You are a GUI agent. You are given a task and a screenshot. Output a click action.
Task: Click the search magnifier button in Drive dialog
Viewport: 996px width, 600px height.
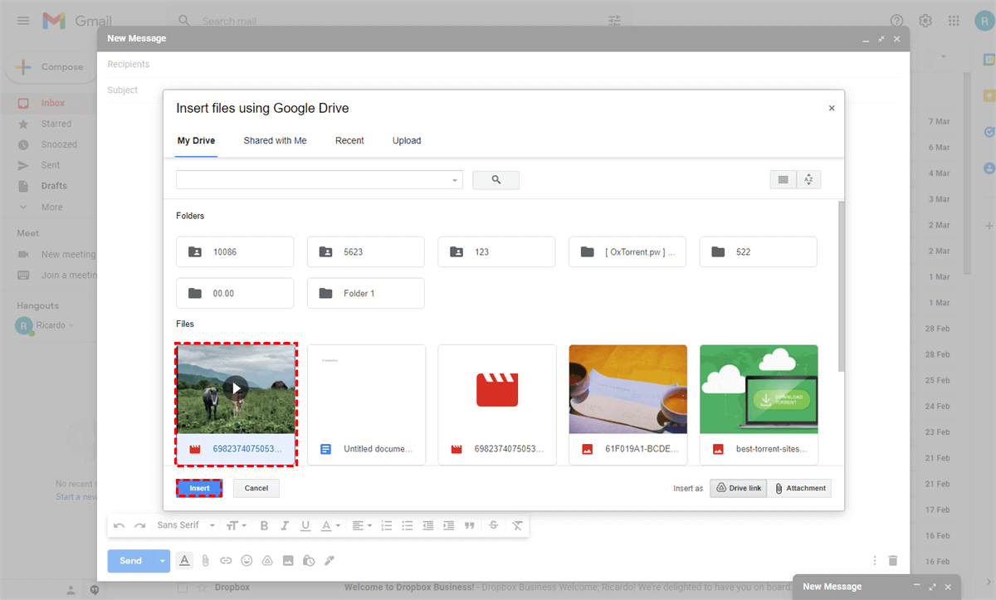click(x=496, y=180)
